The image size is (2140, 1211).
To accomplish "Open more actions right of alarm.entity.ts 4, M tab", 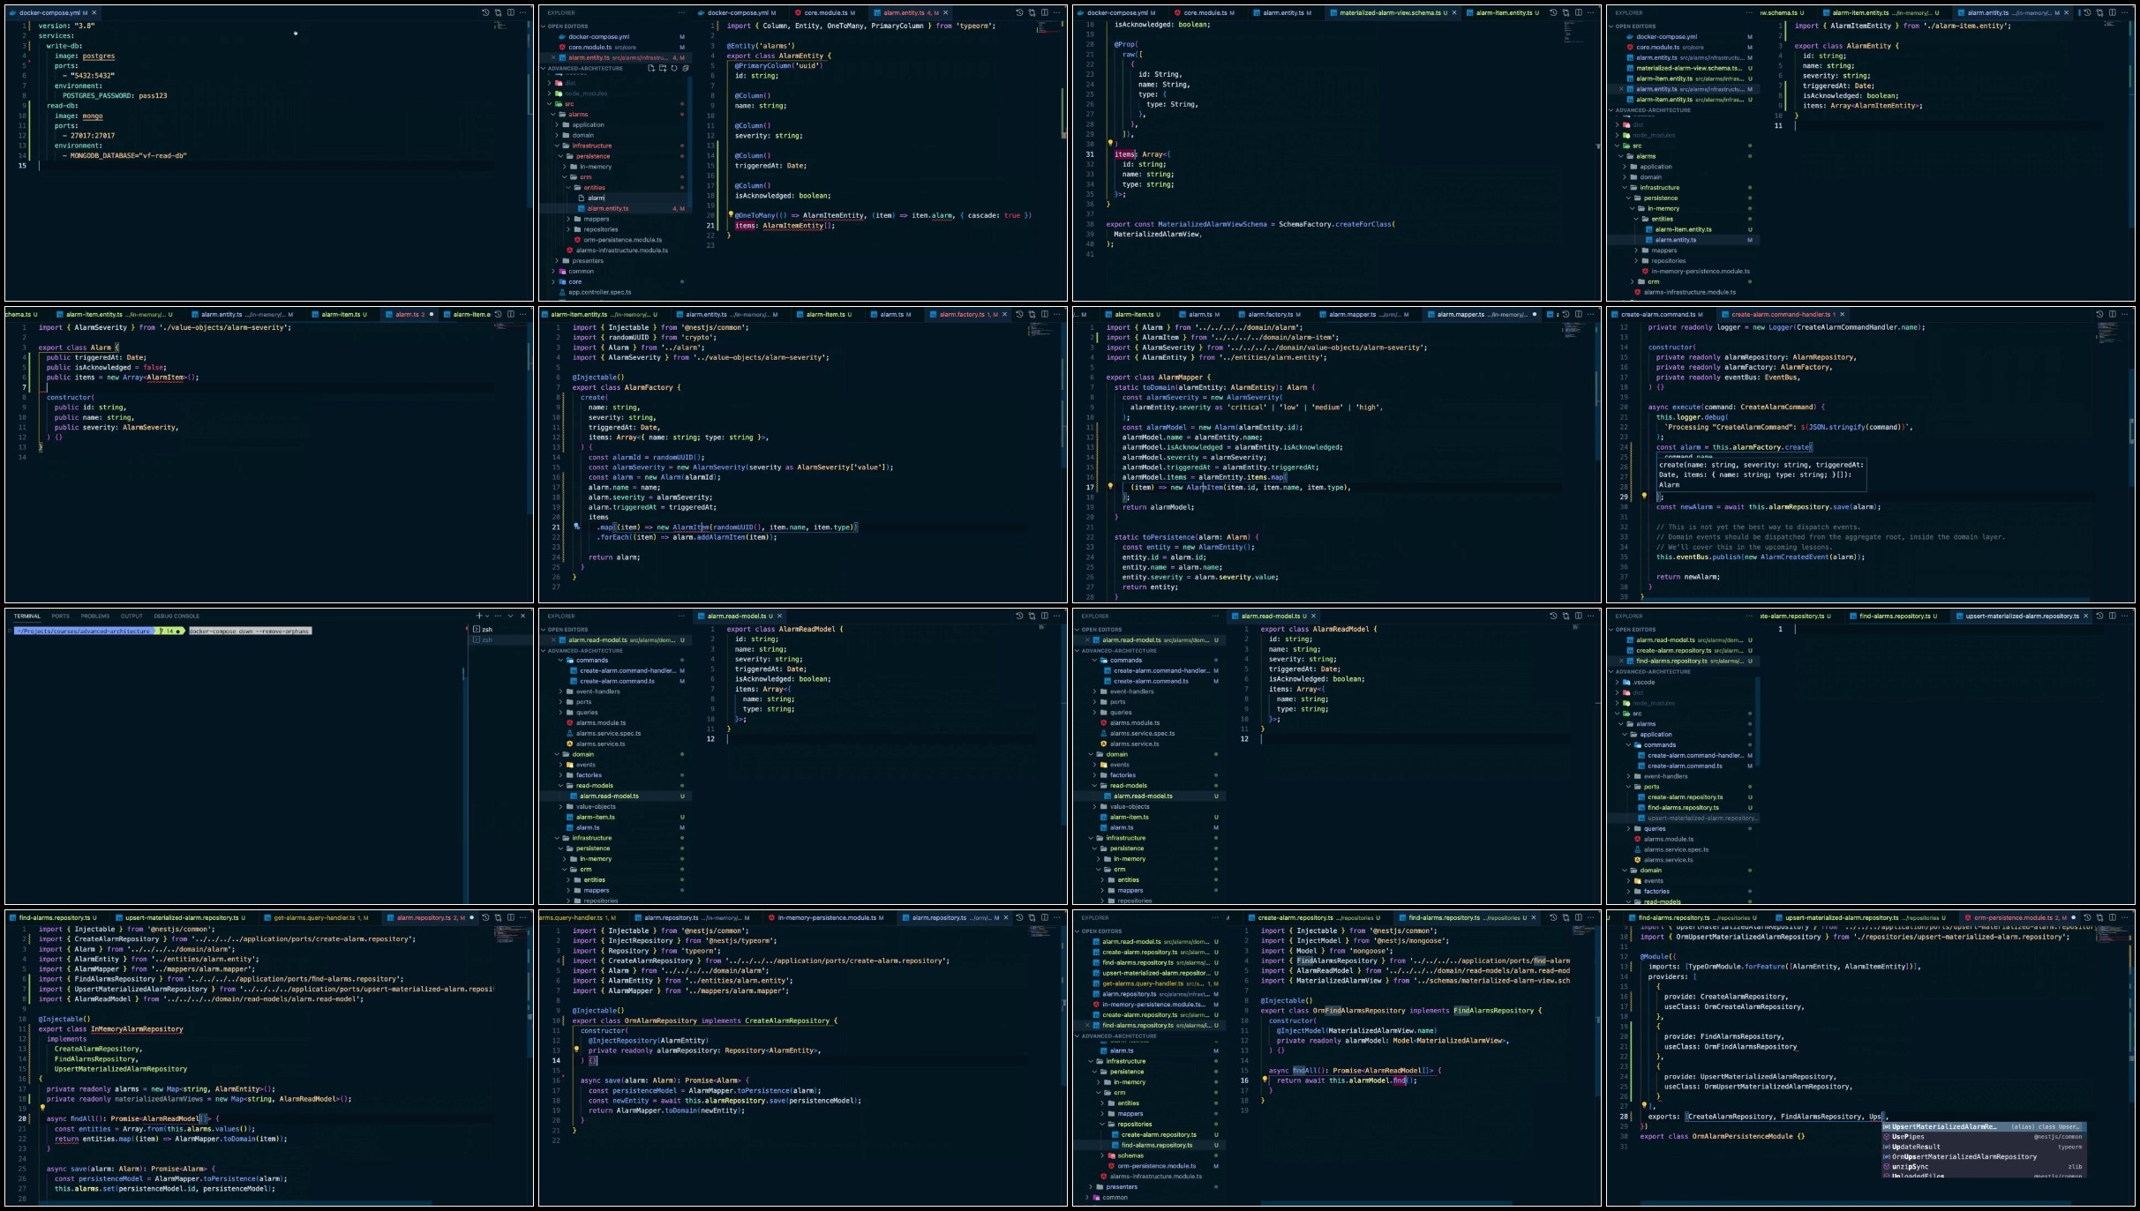I will tap(1057, 12).
